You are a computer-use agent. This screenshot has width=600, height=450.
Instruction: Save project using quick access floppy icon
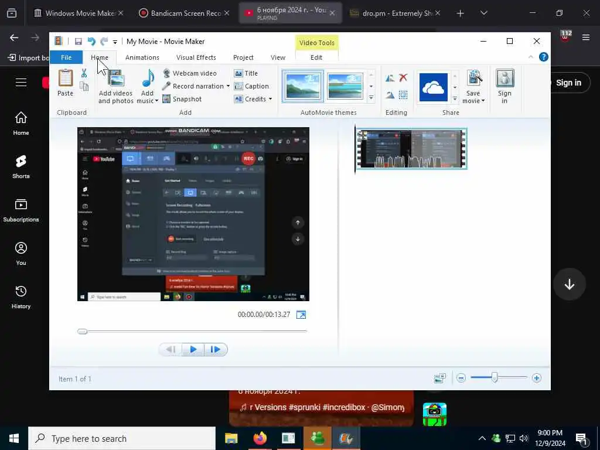tap(79, 42)
